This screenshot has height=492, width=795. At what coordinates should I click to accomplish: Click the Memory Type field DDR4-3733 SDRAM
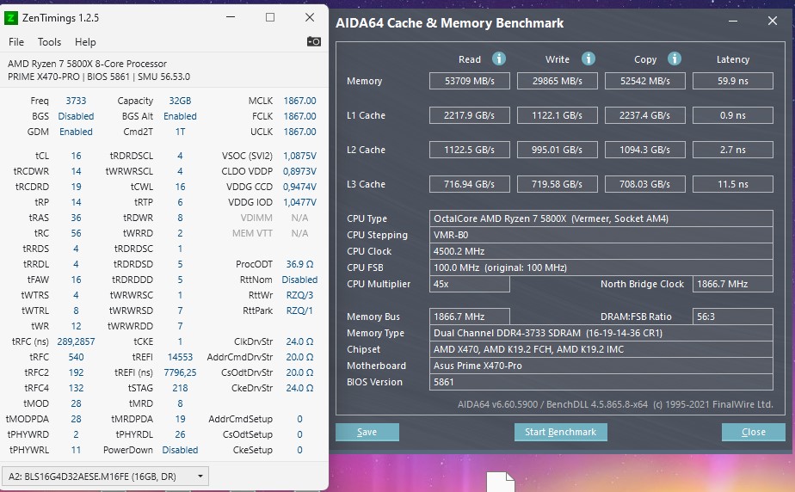[x=601, y=333]
